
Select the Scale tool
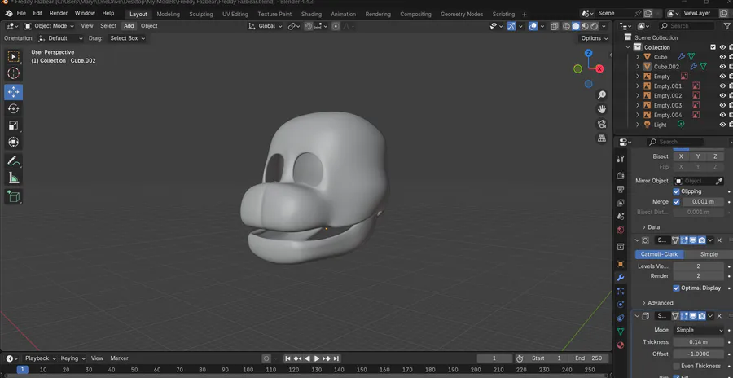click(x=14, y=125)
